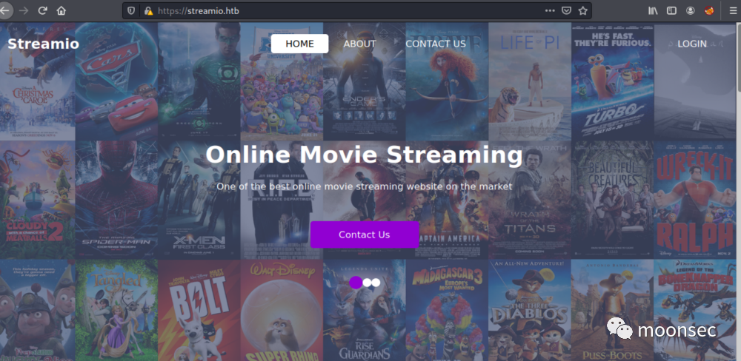Image resolution: width=741 pixels, height=361 pixels.
Task: Click the Madagascar 3 poster
Action: [447, 310]
